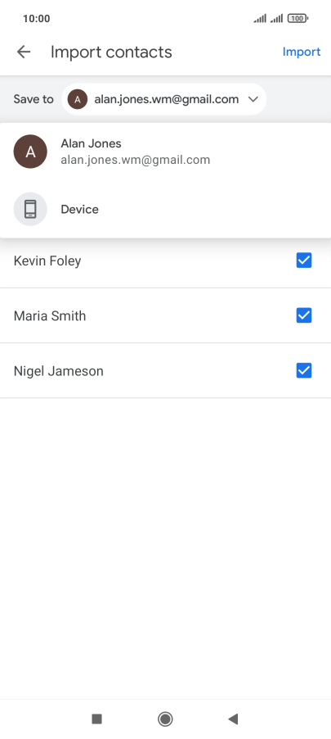Viewport: 331px width, 739px height.
Task: Tap the Import button
Action: click(x=302, y=52)
